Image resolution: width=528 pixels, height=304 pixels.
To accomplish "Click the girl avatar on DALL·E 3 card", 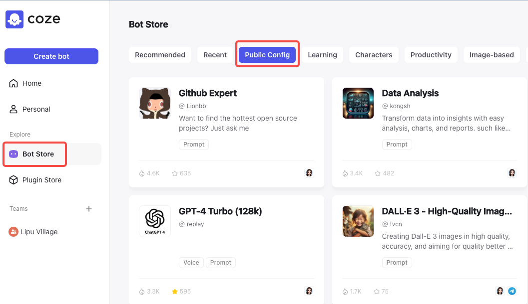I will click(x=500, y=291).
